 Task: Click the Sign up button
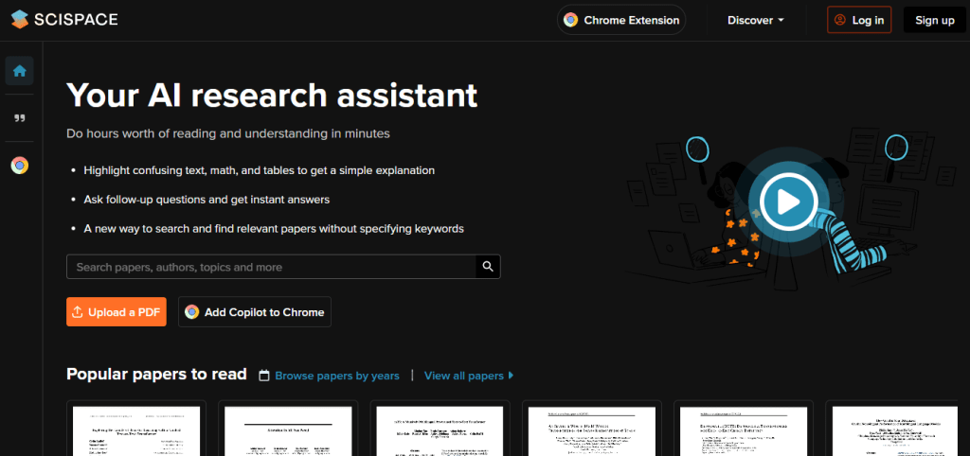pyautogui.click(x=935, y=20)
